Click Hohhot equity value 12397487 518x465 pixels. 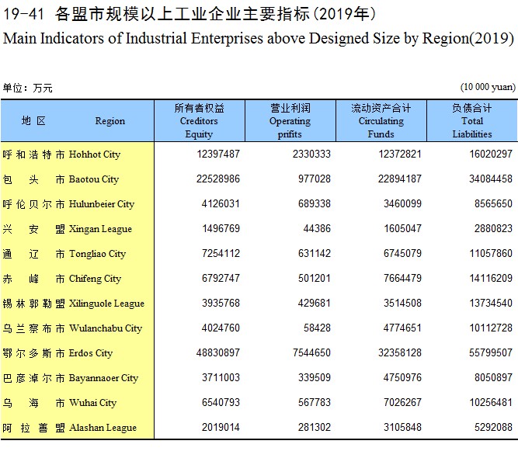click(x=218, y=154)
